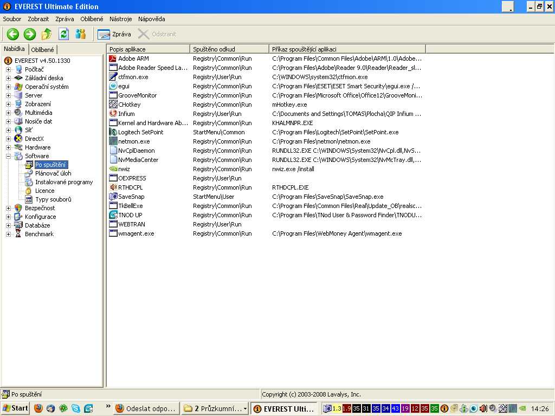Image resolution: width=555 pixels, height=416 pixels.
Task: Click the TNOD UP row icon
Action: coord(113,214)
